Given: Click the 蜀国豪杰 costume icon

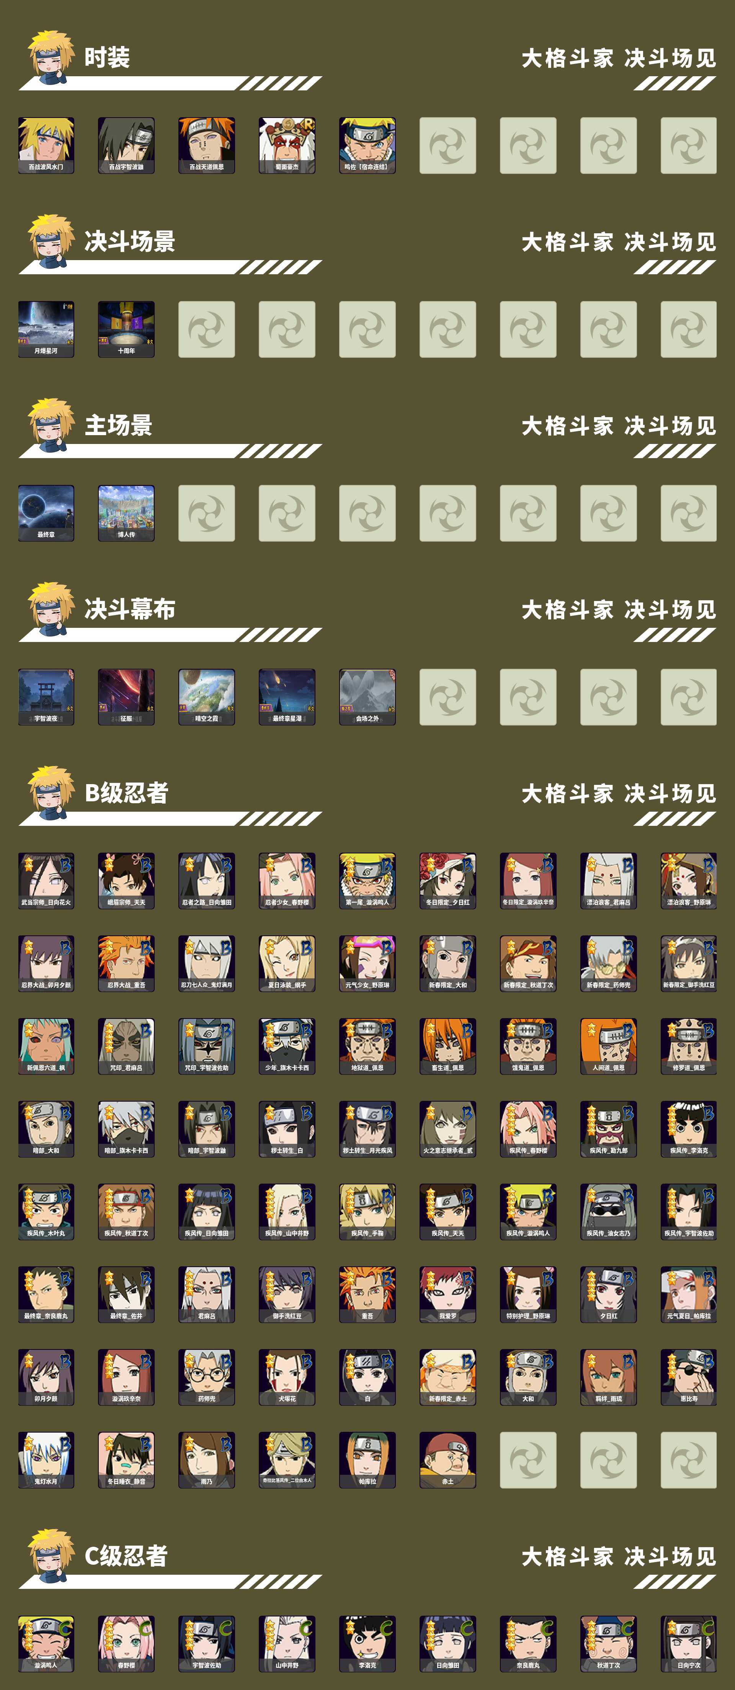Looking at the screenshot, I should pos(286,146).
